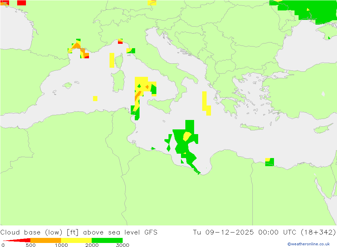
Task: Open the weatheronline.co.uk copyright link
Action: point(309,244)
